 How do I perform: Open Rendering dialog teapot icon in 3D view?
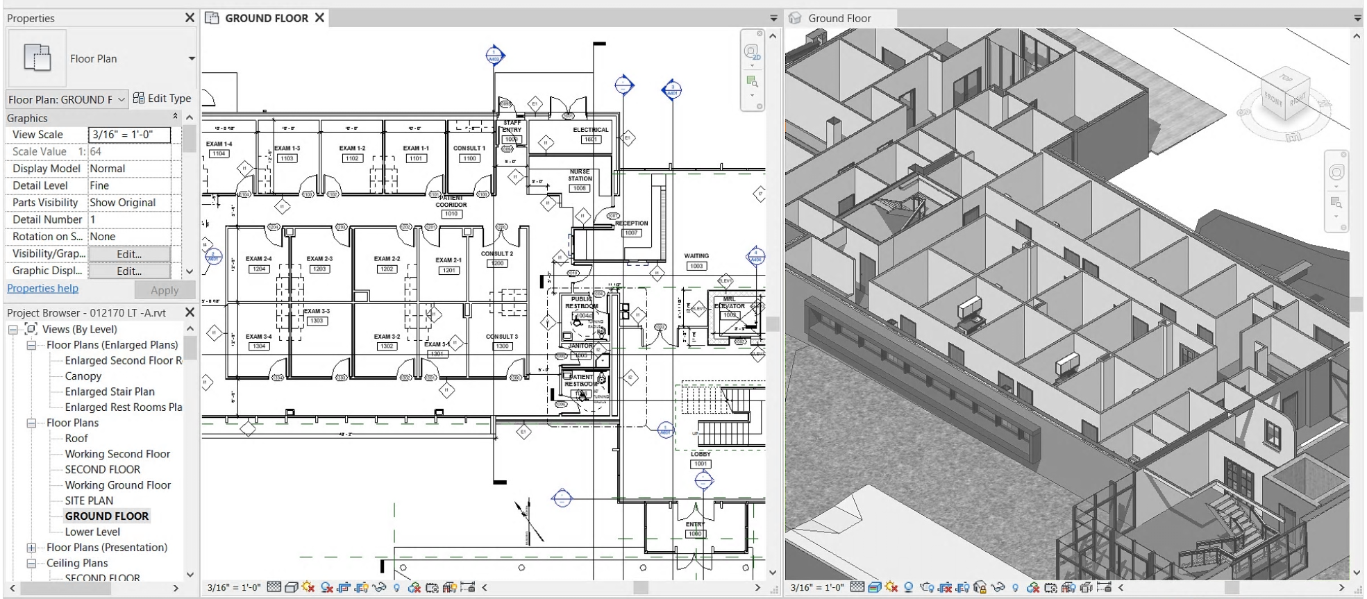pos(927,587)
